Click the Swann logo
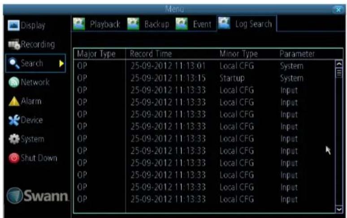The height and width of the screenshot is (218, 347). [x=38, y=196]
